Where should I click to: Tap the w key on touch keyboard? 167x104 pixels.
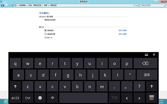[28, 63]
